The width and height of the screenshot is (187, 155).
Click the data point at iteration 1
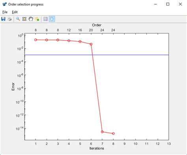36,40
